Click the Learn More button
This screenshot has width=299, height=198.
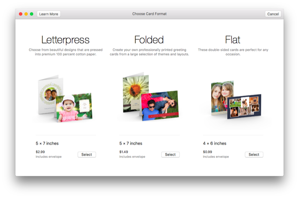click(49, 14)
